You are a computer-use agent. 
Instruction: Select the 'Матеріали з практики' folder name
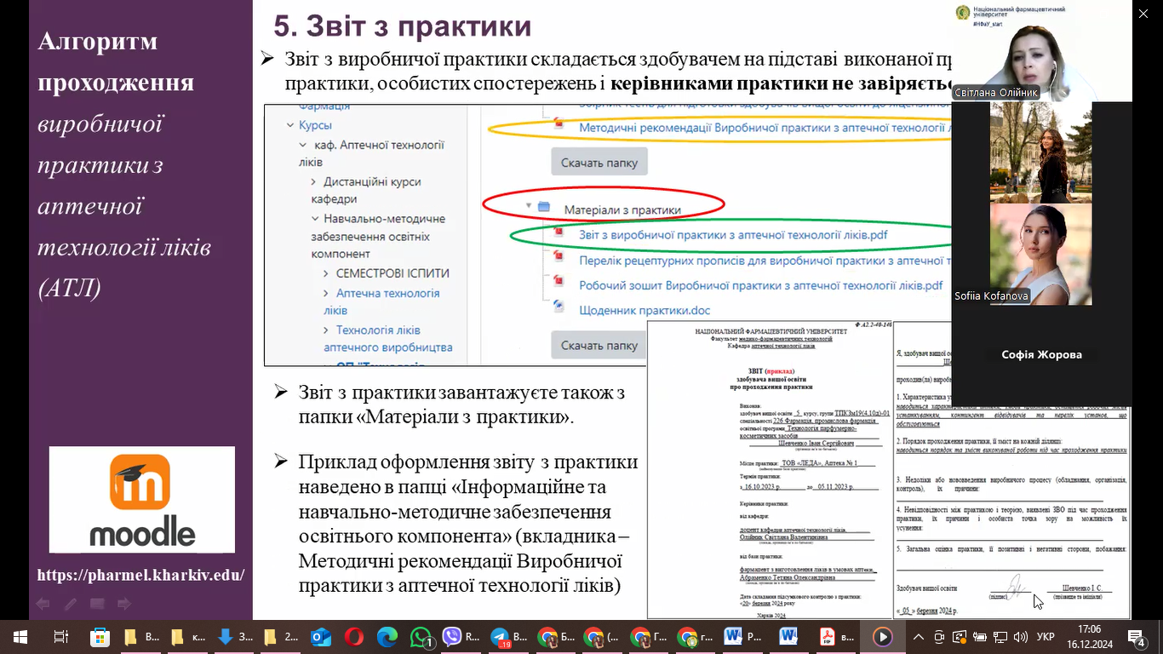(x=622, y=209)
